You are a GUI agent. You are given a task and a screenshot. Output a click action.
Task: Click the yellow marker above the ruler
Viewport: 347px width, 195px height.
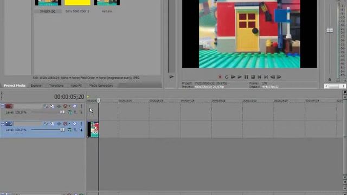coord(88,96)
